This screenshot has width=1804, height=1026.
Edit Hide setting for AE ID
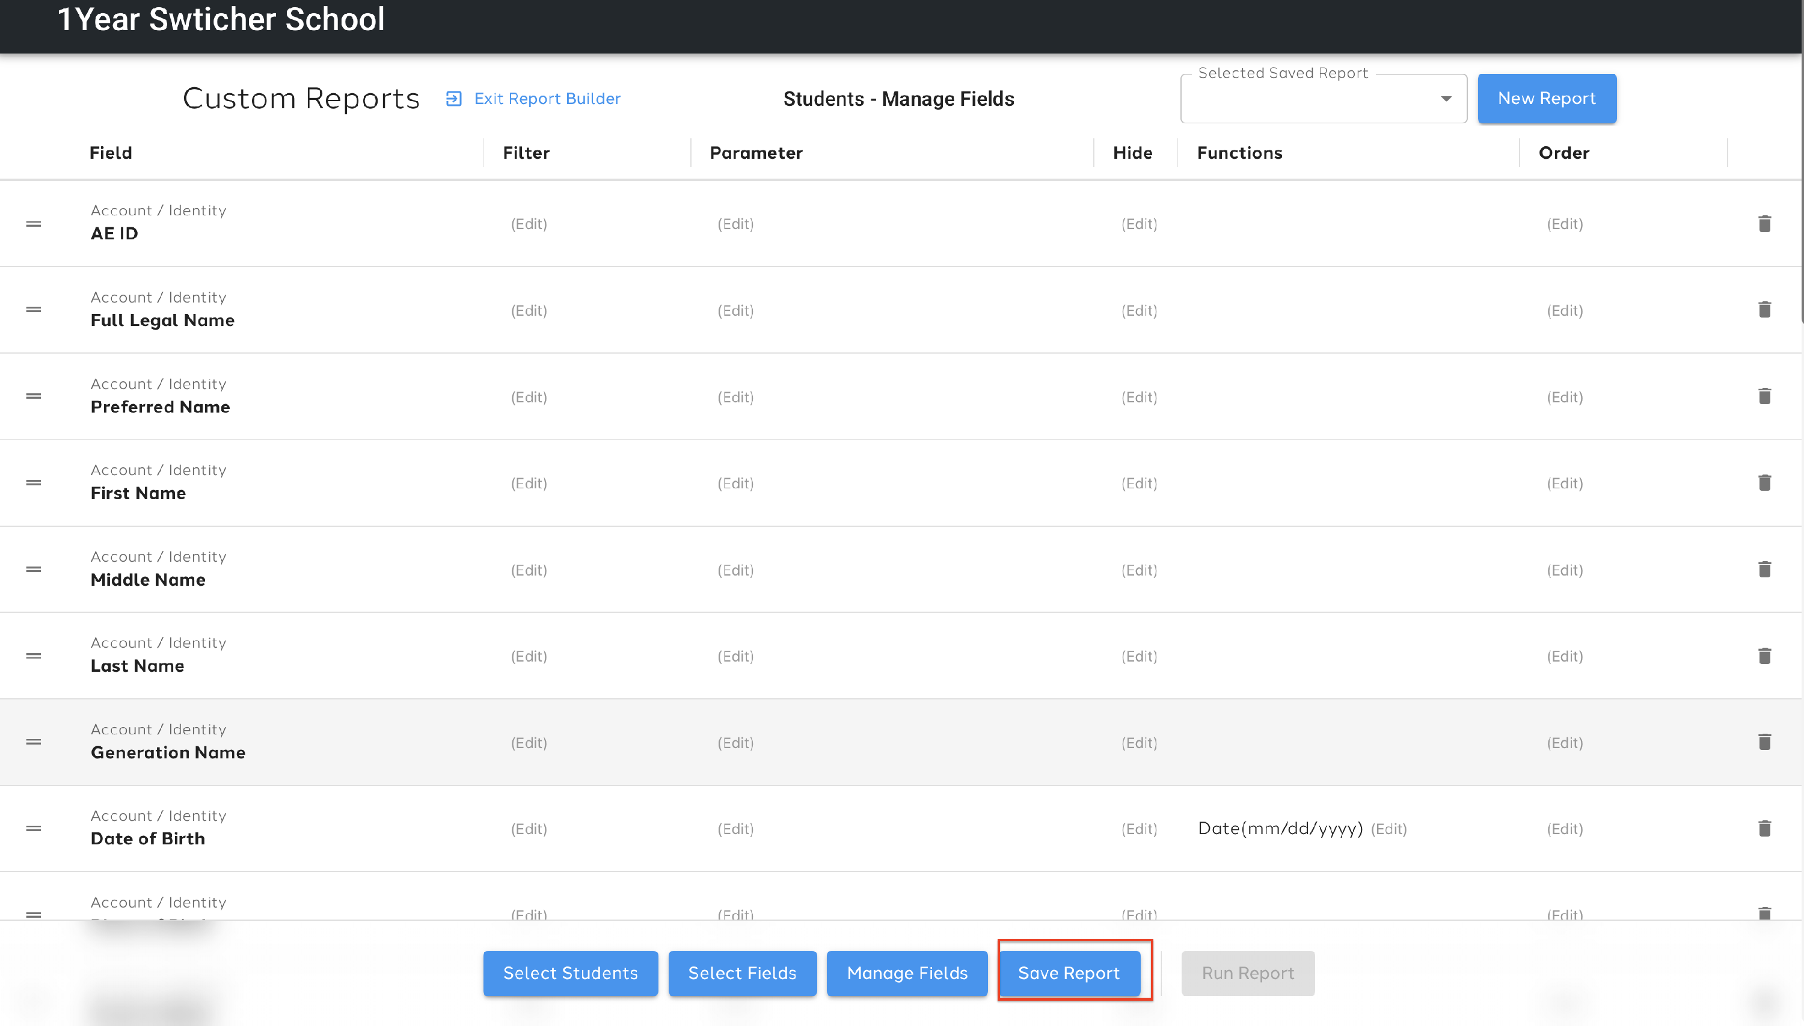coord(1139,224)
